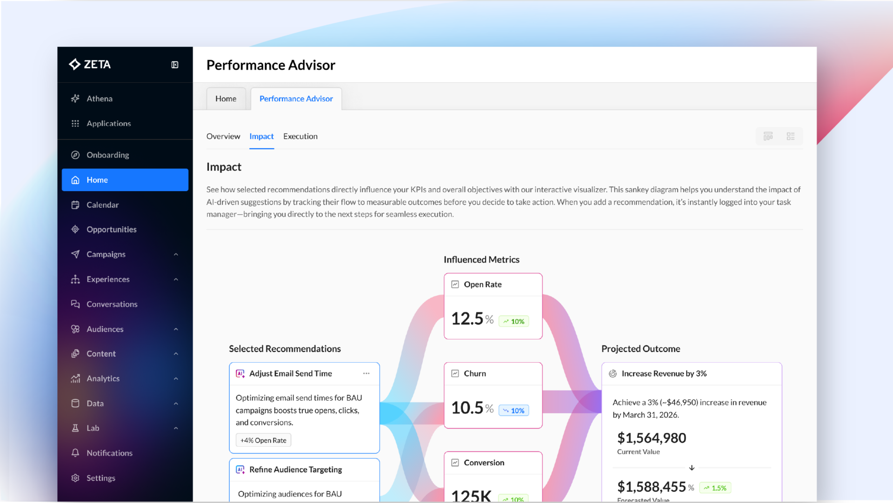Open the Adjust Email Send Time card menu

tap(367, 373)
